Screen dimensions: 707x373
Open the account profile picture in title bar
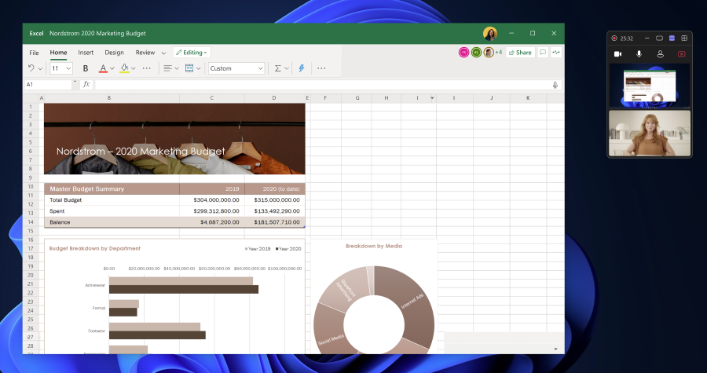pos(490,33)
